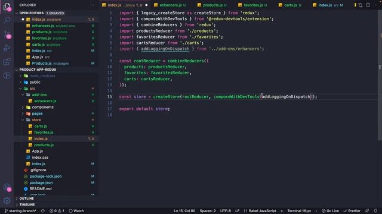Open Explorer views and more actions ellipsis
The height and width of the screenshot is (214, 382).
(x=92, y=5)
